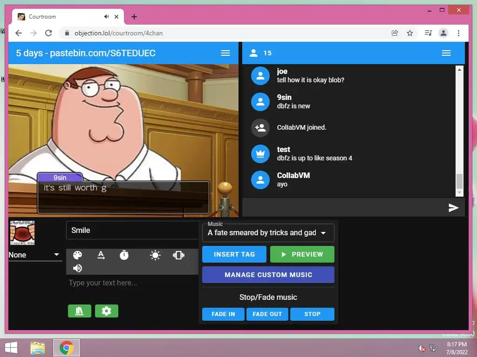Click the FADE OUT button
The image size is (477, 357).
267,314
